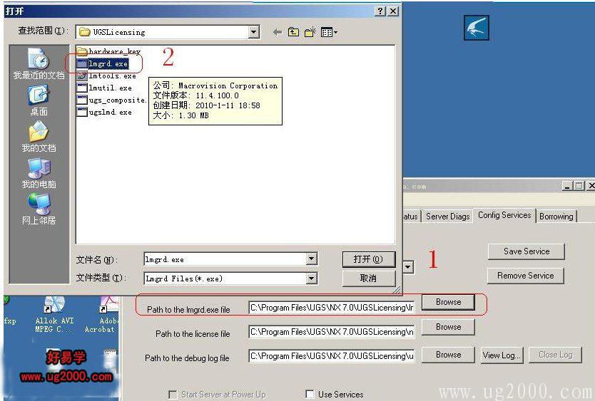
Task: Click the blue bird desktop icon
Action: (477, 28)
